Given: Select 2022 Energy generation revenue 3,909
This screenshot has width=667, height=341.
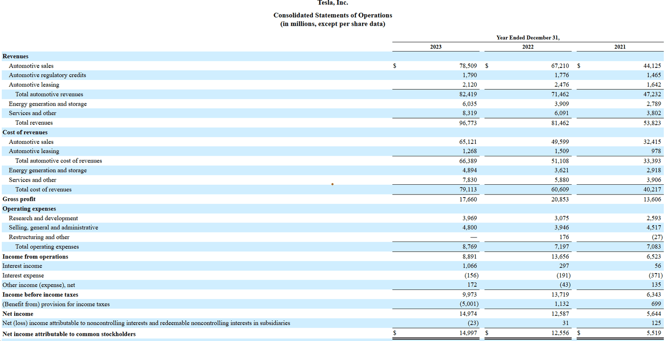Looking at the screenshot, I should 562,104.
